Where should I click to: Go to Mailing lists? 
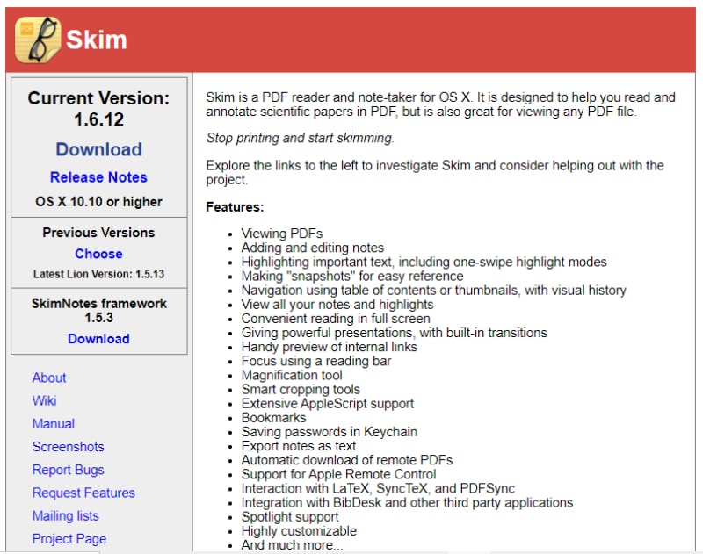(65, 515)
